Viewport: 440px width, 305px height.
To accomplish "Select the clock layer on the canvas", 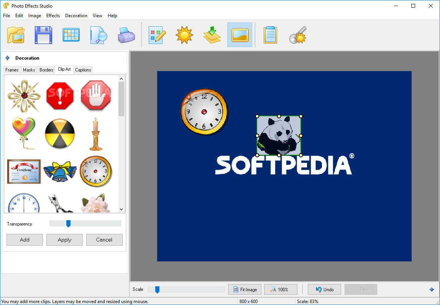I will [204, 112].
